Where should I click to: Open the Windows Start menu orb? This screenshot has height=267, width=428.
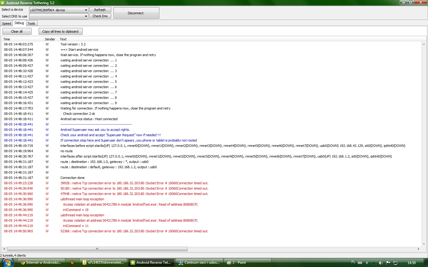pyautogui.click(x=8, y=263)
